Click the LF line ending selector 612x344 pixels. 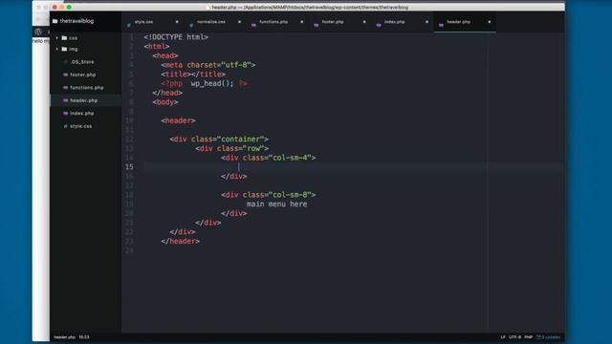(x=503, y=337)
